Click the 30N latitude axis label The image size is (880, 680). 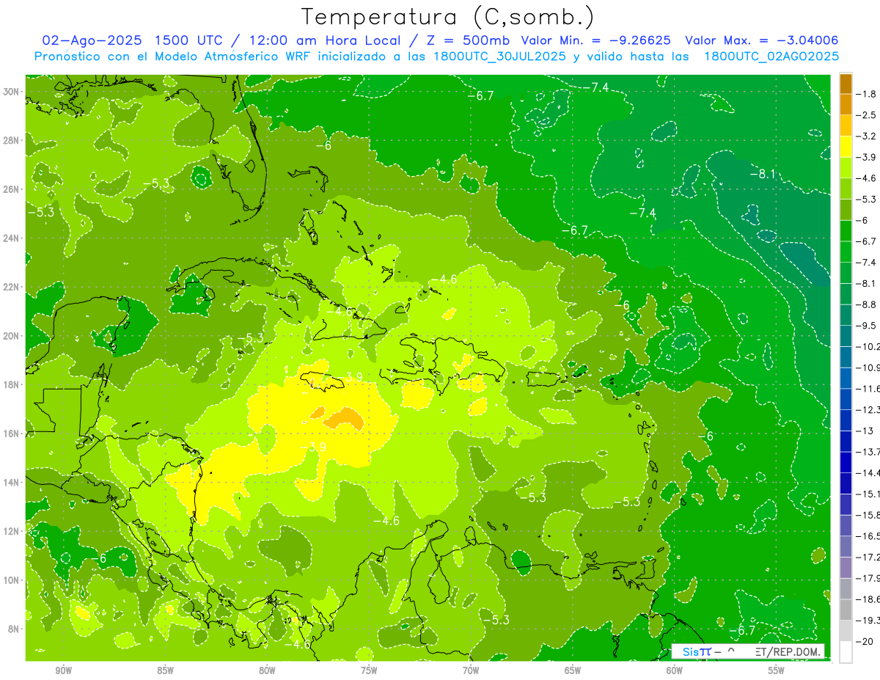click(x=12, y=91)
